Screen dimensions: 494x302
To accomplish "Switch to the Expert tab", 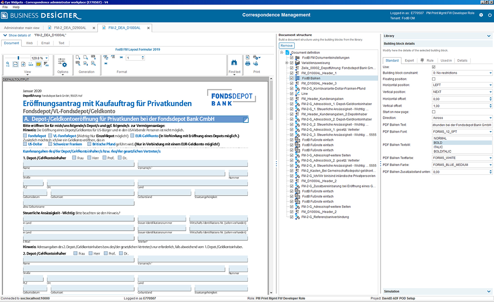I will (409, 60).
